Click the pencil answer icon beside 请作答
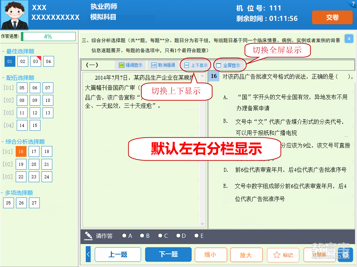Image resolution: width=357 pixels, height=267 pixels. pos(88,236)
